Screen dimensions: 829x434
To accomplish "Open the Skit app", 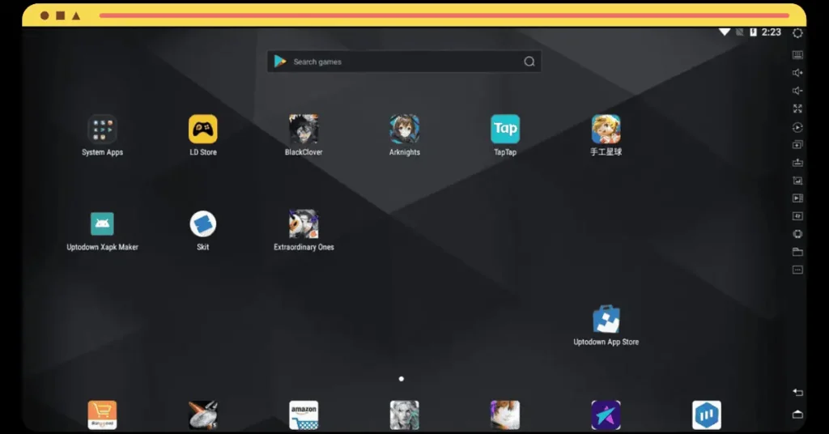I will coord(203,223).
